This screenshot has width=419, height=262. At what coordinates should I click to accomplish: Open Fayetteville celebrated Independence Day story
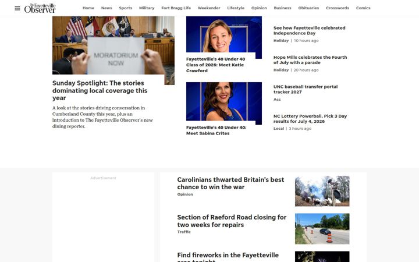pos(309,30)
